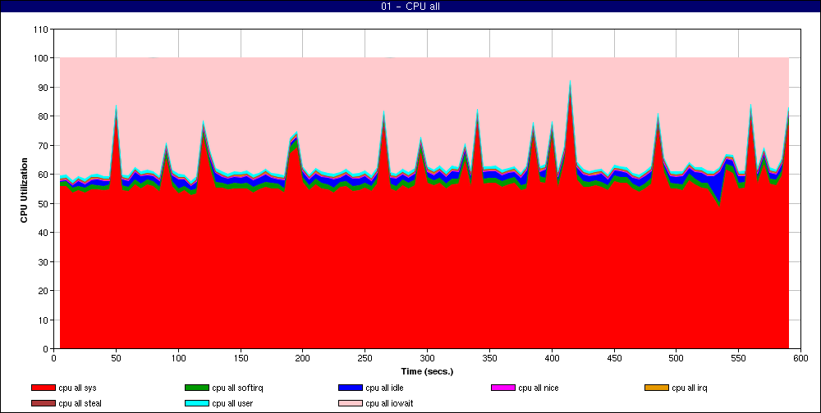821x413 pixels.
Task: Click the 100 value on the y-axis
Action: pos(42,58)
